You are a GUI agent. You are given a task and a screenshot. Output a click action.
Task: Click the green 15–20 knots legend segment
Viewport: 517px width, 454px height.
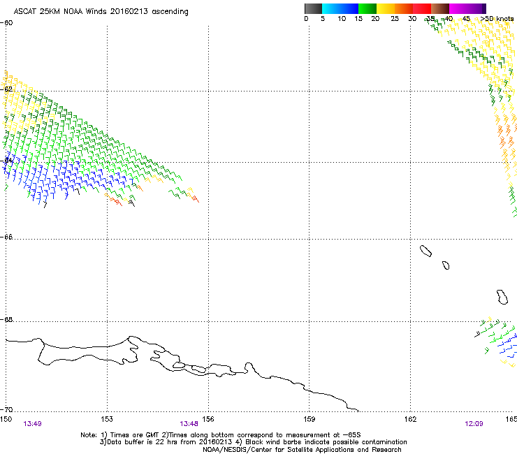367,8
